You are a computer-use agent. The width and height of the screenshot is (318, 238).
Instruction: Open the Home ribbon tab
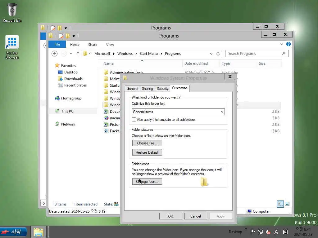point(75,45)
